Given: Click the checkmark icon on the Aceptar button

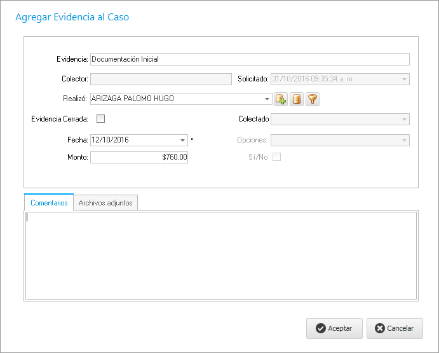Looking at the screenshot, I should click(x=321, y=328).
